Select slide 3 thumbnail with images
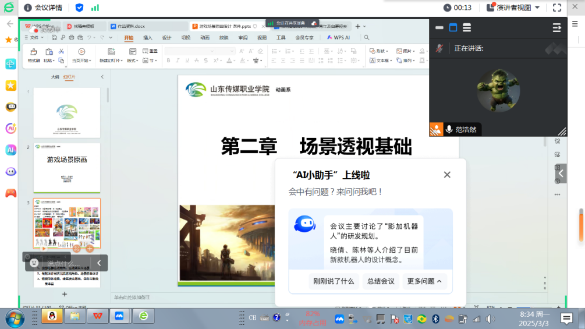585x329 pixels. click(67, 224)
